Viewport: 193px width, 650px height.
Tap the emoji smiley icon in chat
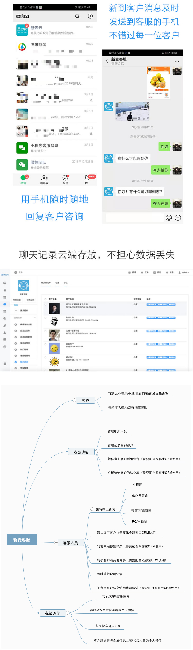[169, 218]
